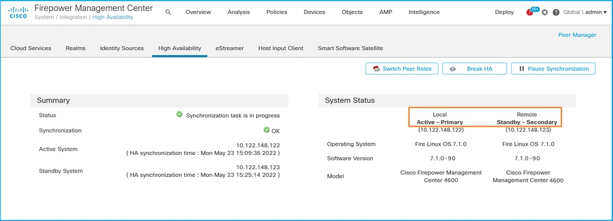The image size is (613, 221).
Task: Click the Remote model Cisco Firepower Management Center 4600
Action: click(528, 176)
